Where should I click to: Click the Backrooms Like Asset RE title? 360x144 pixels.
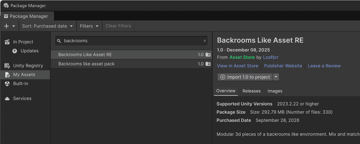(x=260, y=40)
